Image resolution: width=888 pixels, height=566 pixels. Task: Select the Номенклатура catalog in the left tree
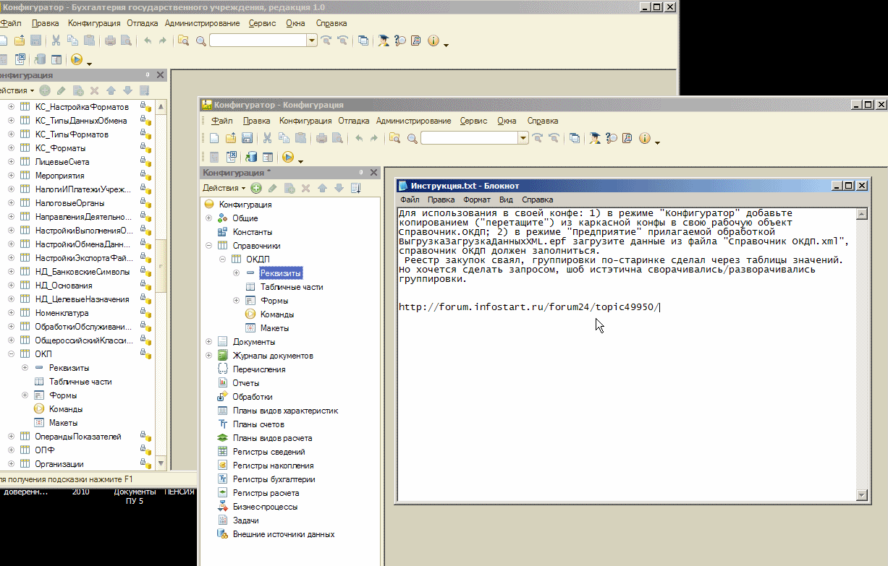62,313
